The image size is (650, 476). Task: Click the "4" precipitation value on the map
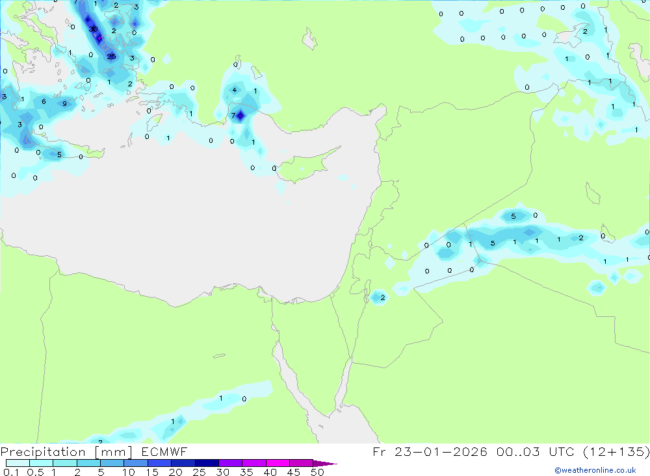235,90
